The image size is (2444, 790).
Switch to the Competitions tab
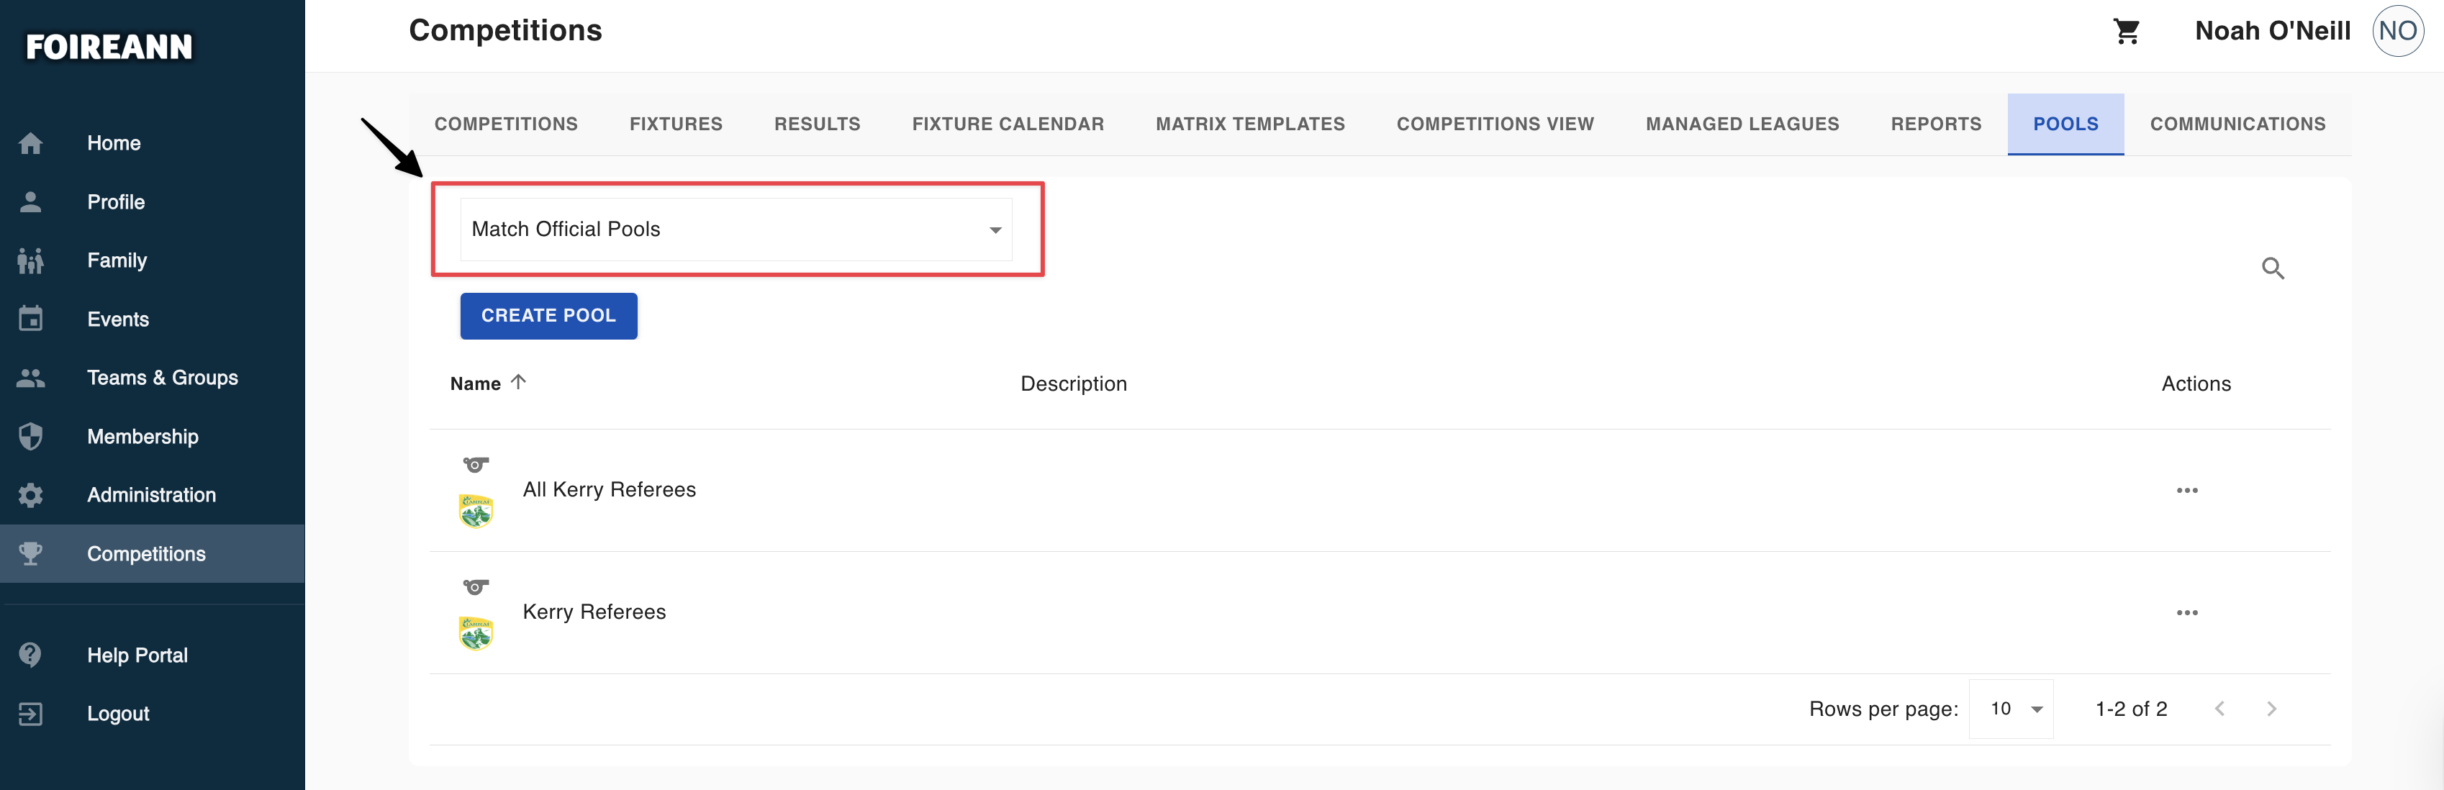pyautogui.click(x=506, y=124)
